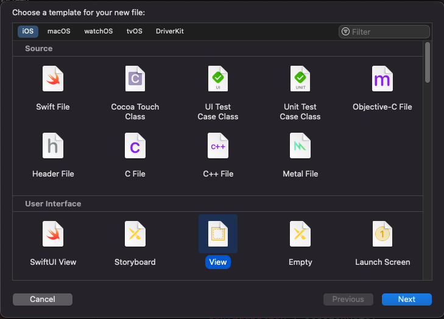
Task: Focus the Filter text field
Action: coord(384,32)
